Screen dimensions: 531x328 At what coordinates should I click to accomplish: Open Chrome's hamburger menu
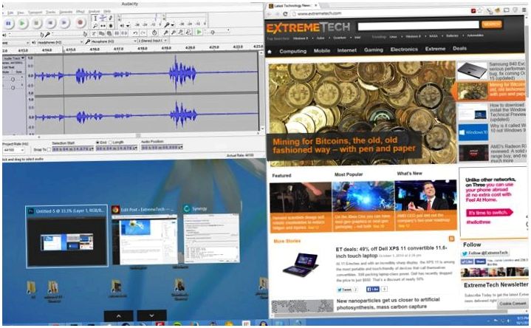(x=524, y=10)
